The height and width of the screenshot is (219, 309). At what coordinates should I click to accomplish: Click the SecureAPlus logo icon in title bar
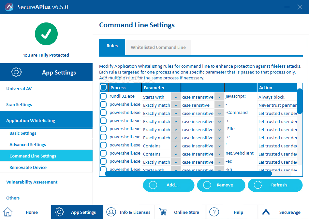pyautogui.click(x=9, y=7)
